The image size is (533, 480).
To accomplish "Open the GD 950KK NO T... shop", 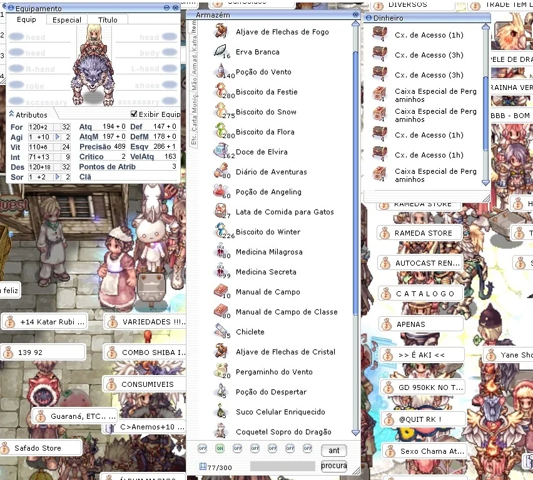I will pyautogui.click(x=422, y=387).
